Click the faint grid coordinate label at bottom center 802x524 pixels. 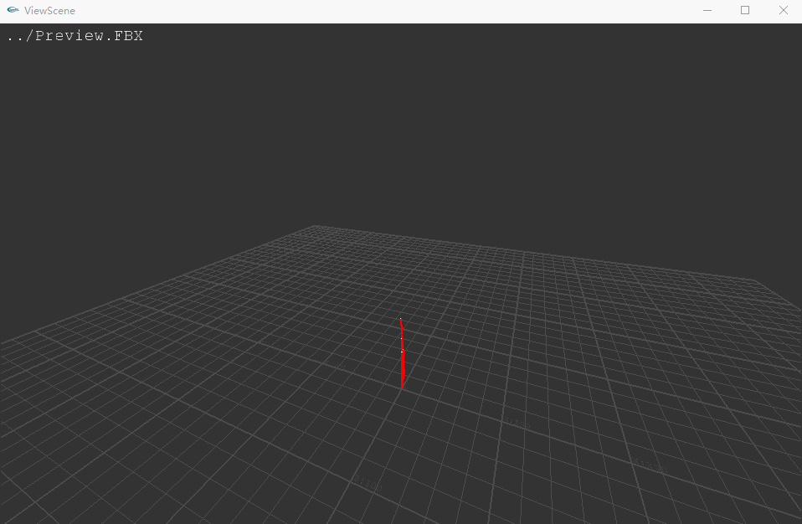pyautogui.click(x=367, y=484)
